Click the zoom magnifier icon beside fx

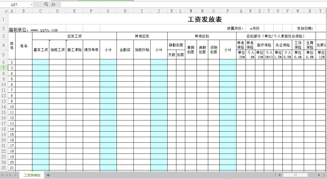pos(46,4)
